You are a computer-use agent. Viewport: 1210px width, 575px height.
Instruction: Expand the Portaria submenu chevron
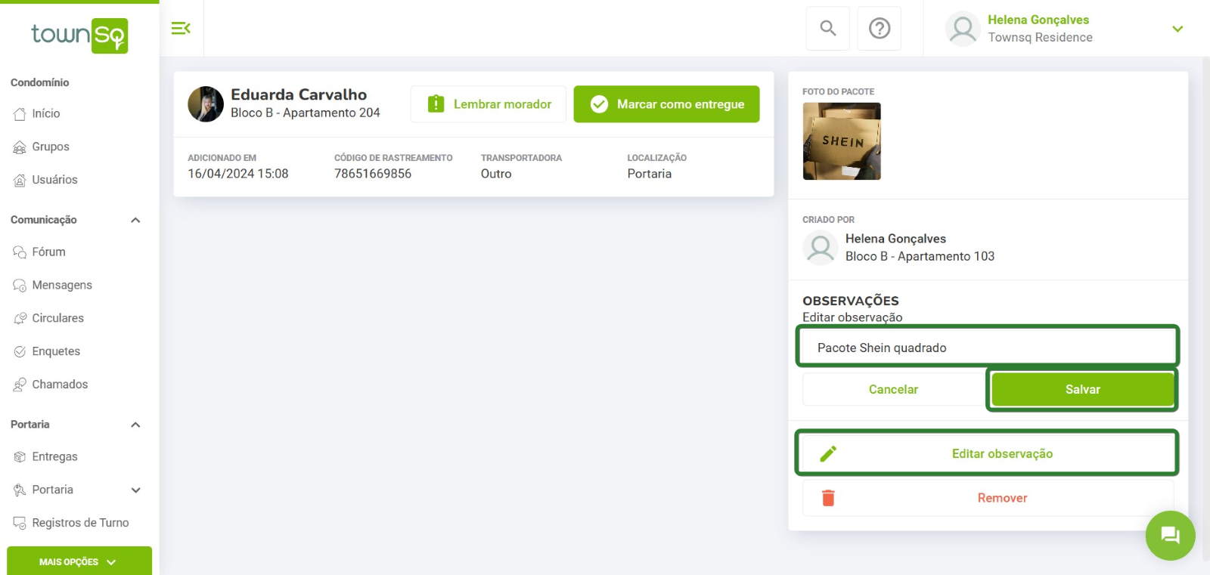coord(135,490)
